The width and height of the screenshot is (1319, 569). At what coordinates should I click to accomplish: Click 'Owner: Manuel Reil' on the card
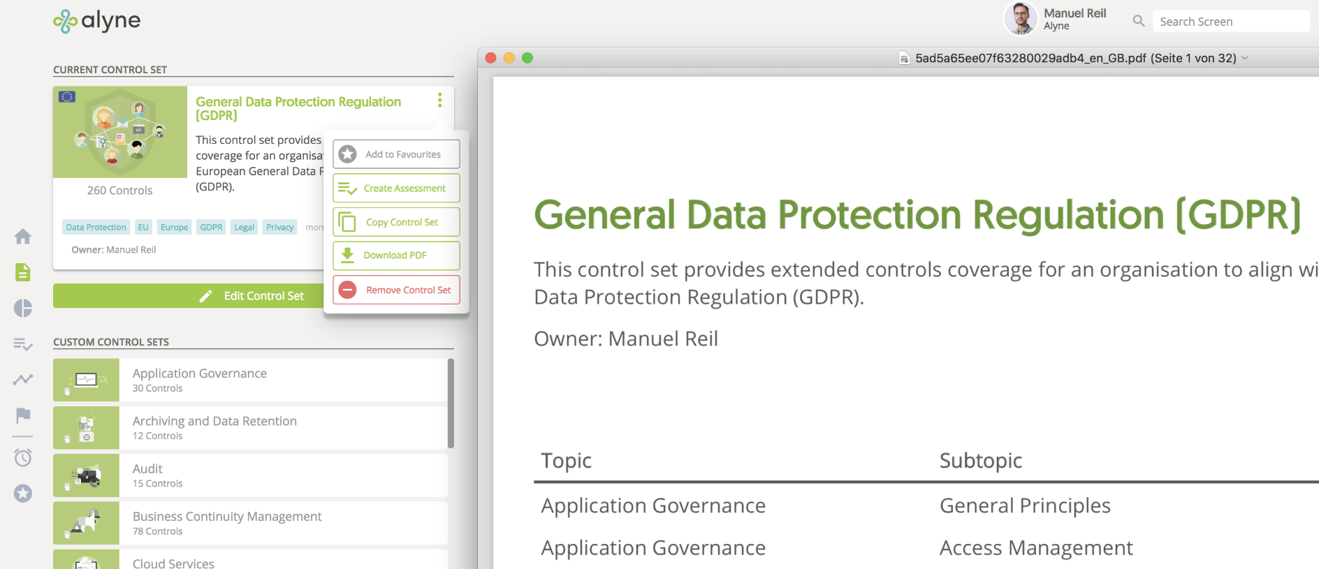(114, 249)
